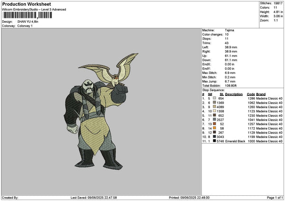Image resolution: width=285 pixels, height=201 pixels.
Task: Click the color swatch for stop 4
Action: pos(215,111)
